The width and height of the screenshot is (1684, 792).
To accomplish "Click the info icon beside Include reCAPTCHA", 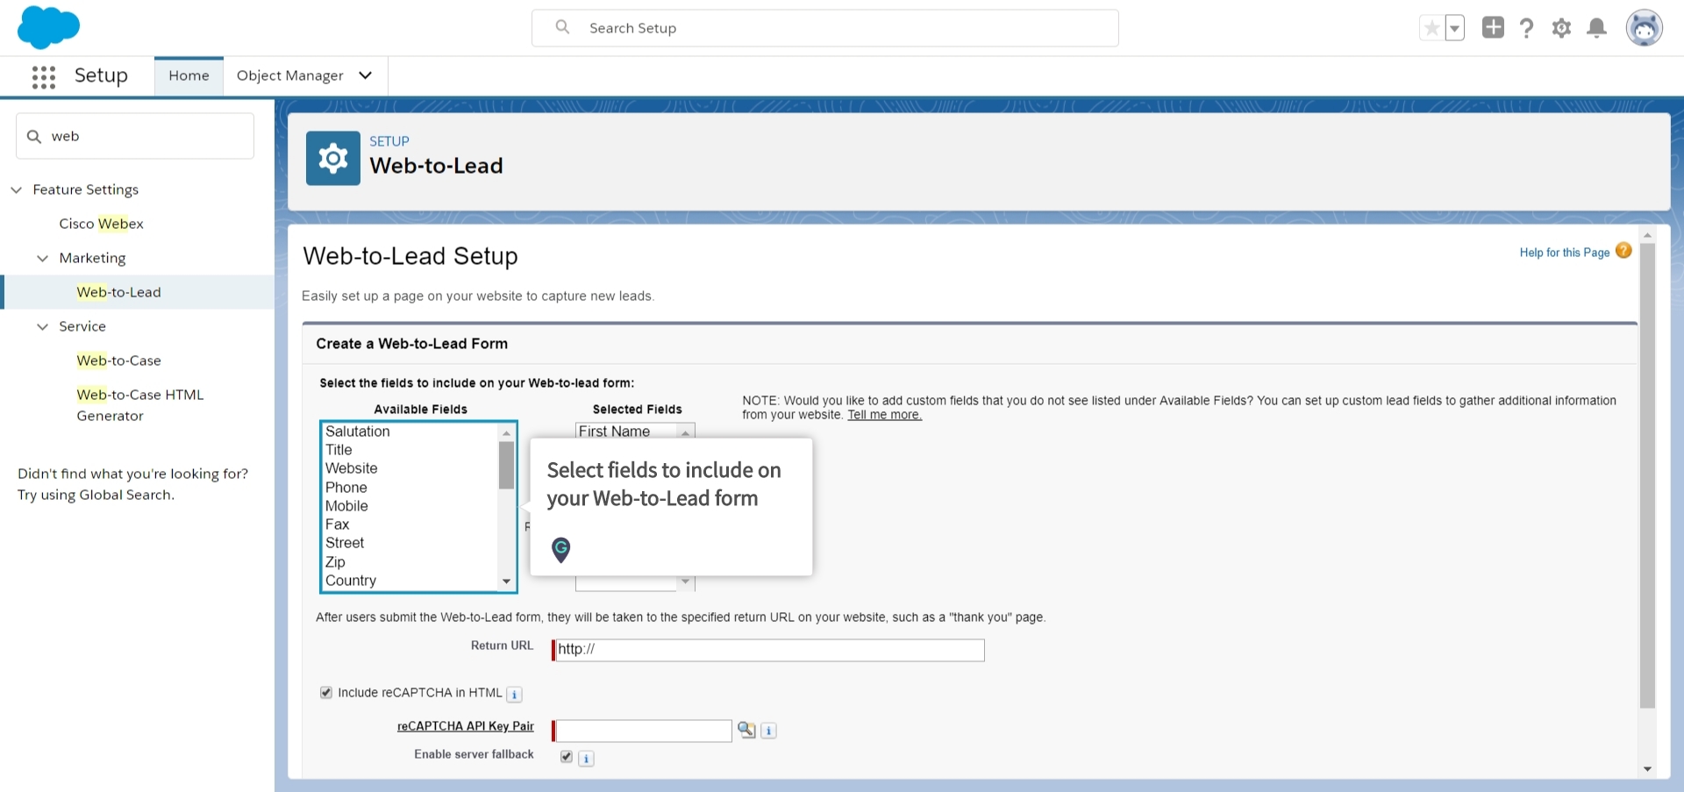I will point(514,694).
